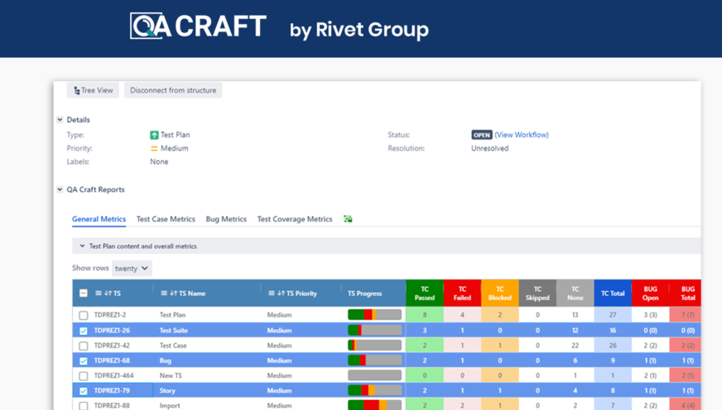Click the Tree View button
722x410 pixels.
pyautogui.click(x=93, y=91)
